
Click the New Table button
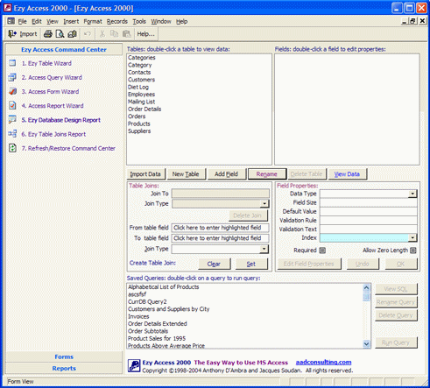coord(186,174)
